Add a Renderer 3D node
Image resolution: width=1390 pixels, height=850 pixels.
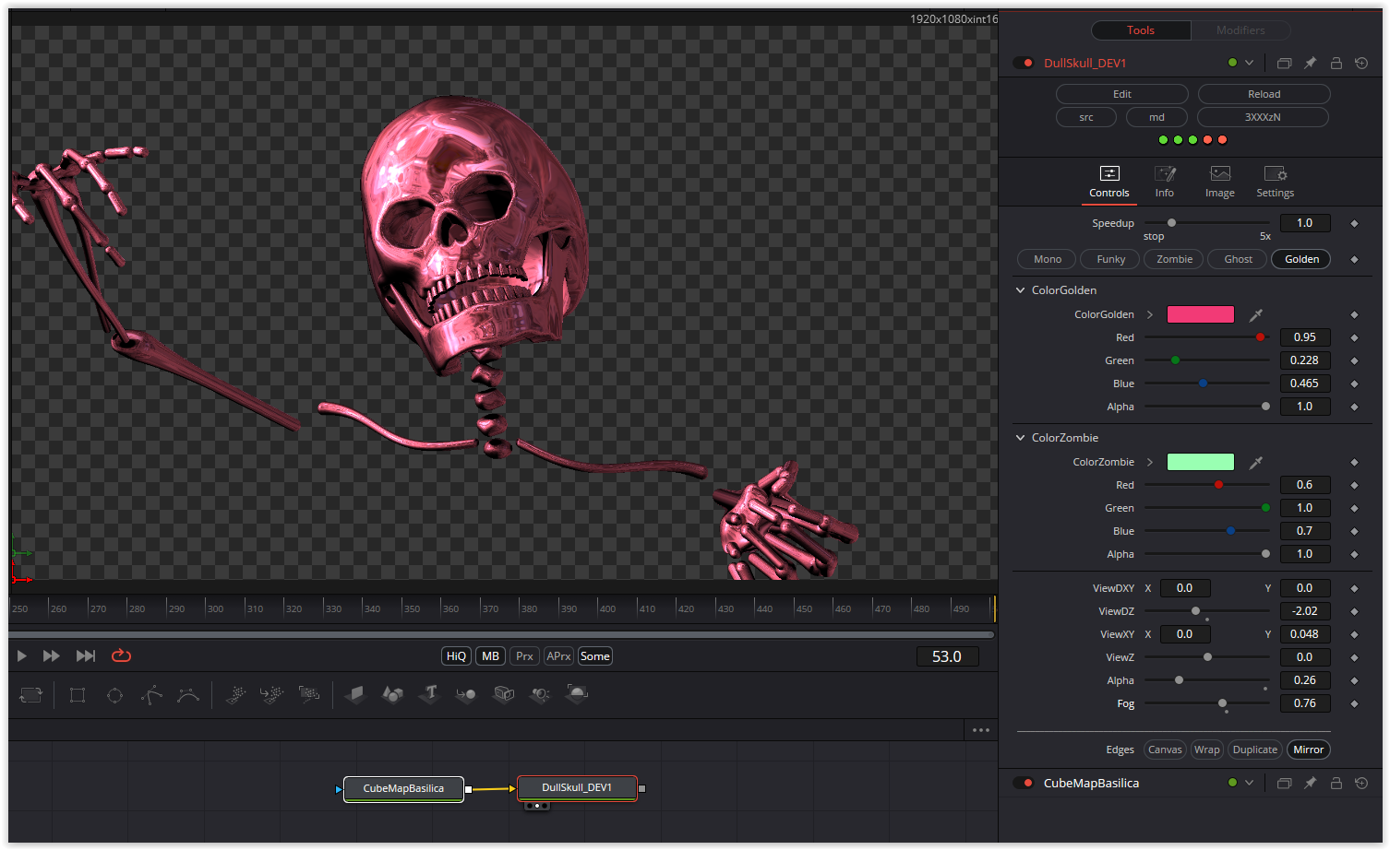pos(577,693)
